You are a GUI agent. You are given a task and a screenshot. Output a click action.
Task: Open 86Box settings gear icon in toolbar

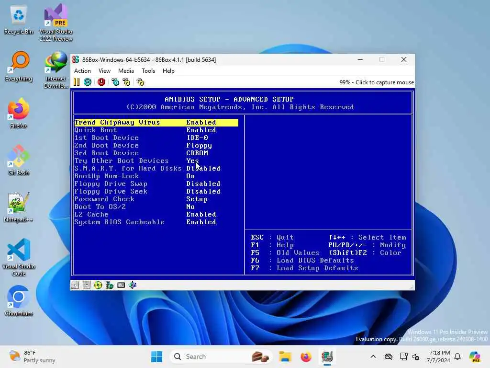[140, 82]
